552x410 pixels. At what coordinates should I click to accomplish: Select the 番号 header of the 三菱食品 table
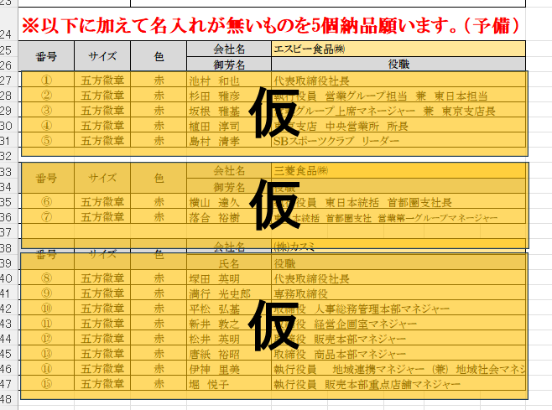pyautogui.click(x=46, y=178)
